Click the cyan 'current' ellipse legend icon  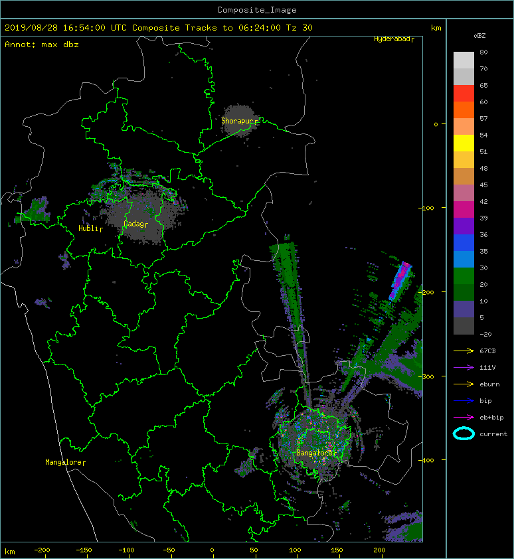tap(464, 434)
